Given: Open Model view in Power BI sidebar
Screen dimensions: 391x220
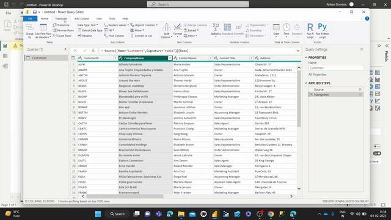Looking at the screenshot, I should tap(5, 66).
